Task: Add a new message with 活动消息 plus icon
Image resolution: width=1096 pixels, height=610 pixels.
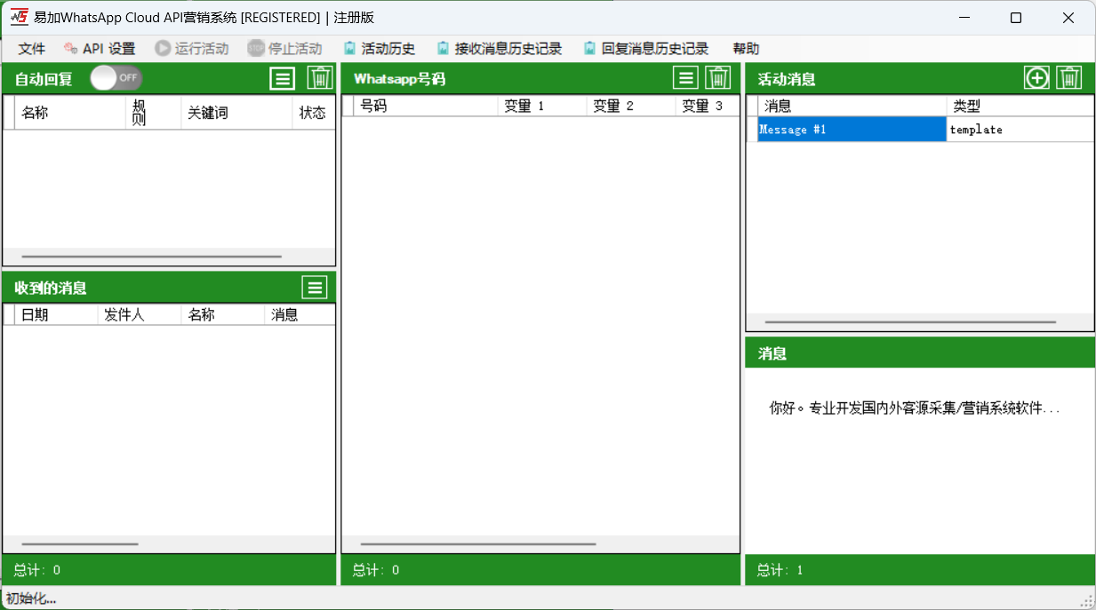Action: point(1036,78)
